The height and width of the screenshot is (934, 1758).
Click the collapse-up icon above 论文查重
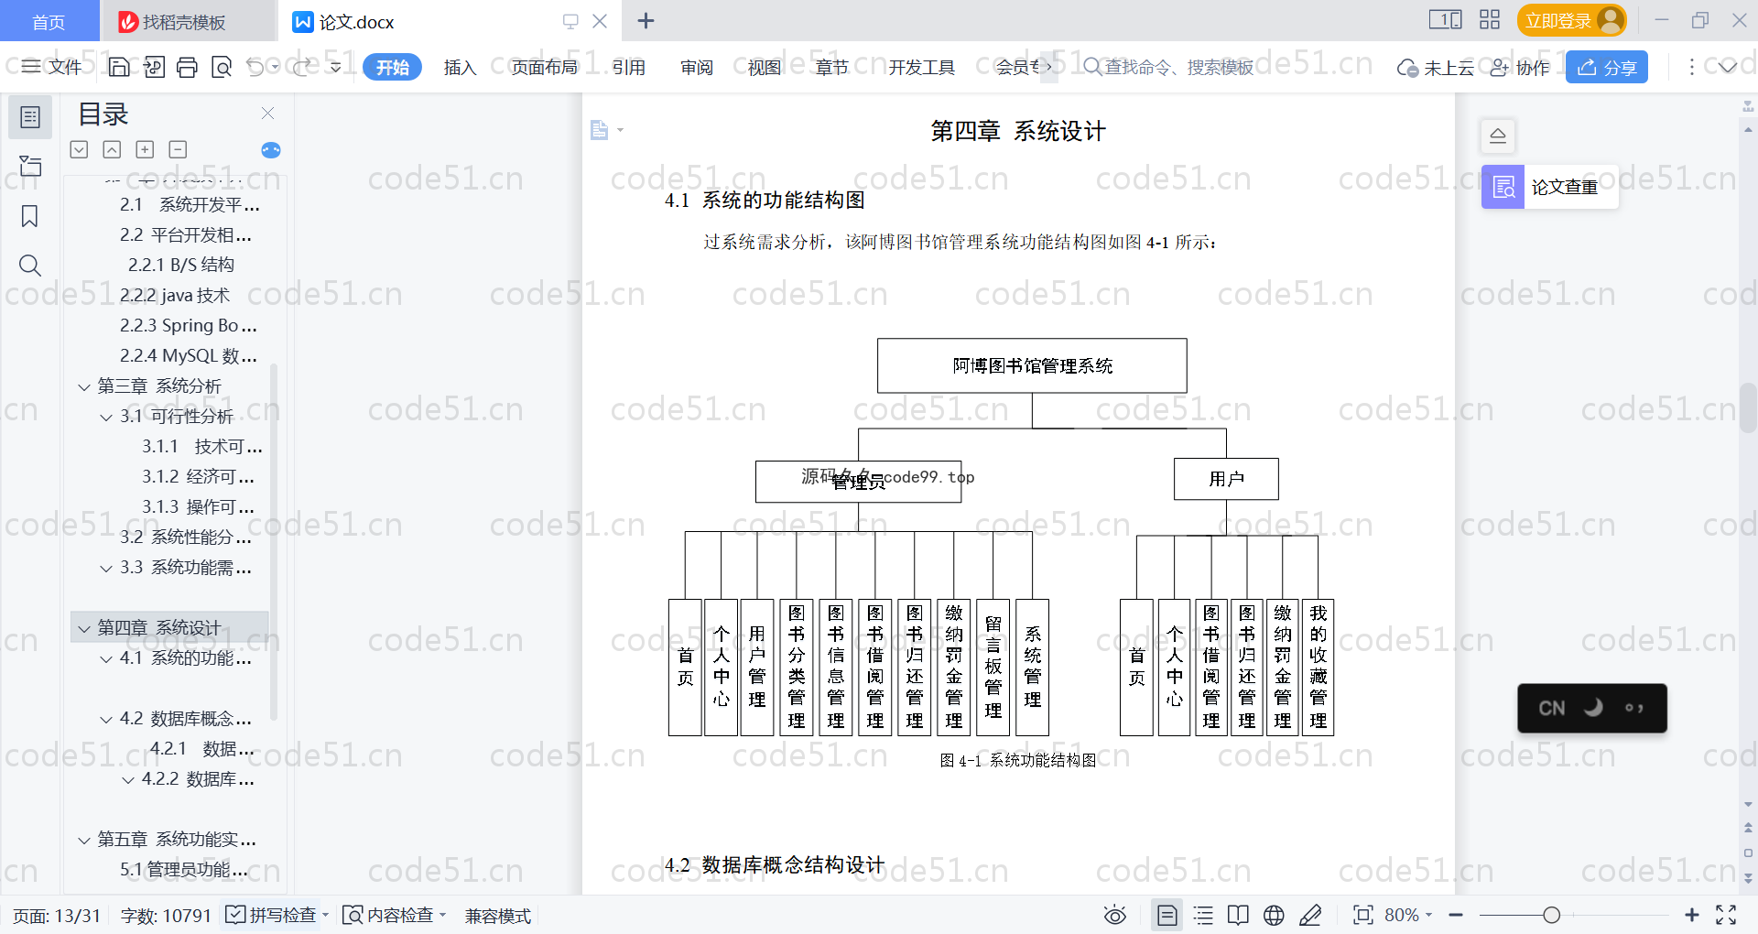pos(1498,136)
